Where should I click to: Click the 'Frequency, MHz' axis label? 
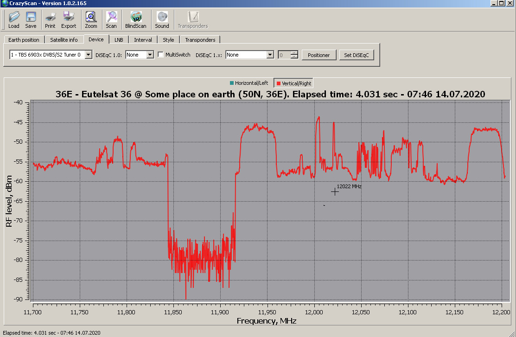[267, 321]
